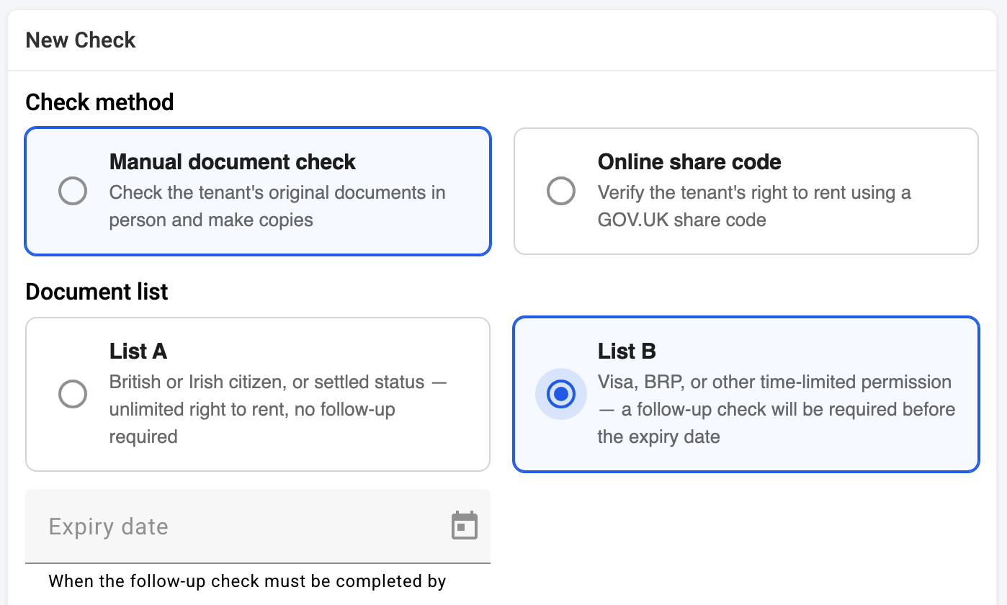Viewport: 1007px width, 605px height.
Task: Choose the List A radio button
Action: click(73, 395)
